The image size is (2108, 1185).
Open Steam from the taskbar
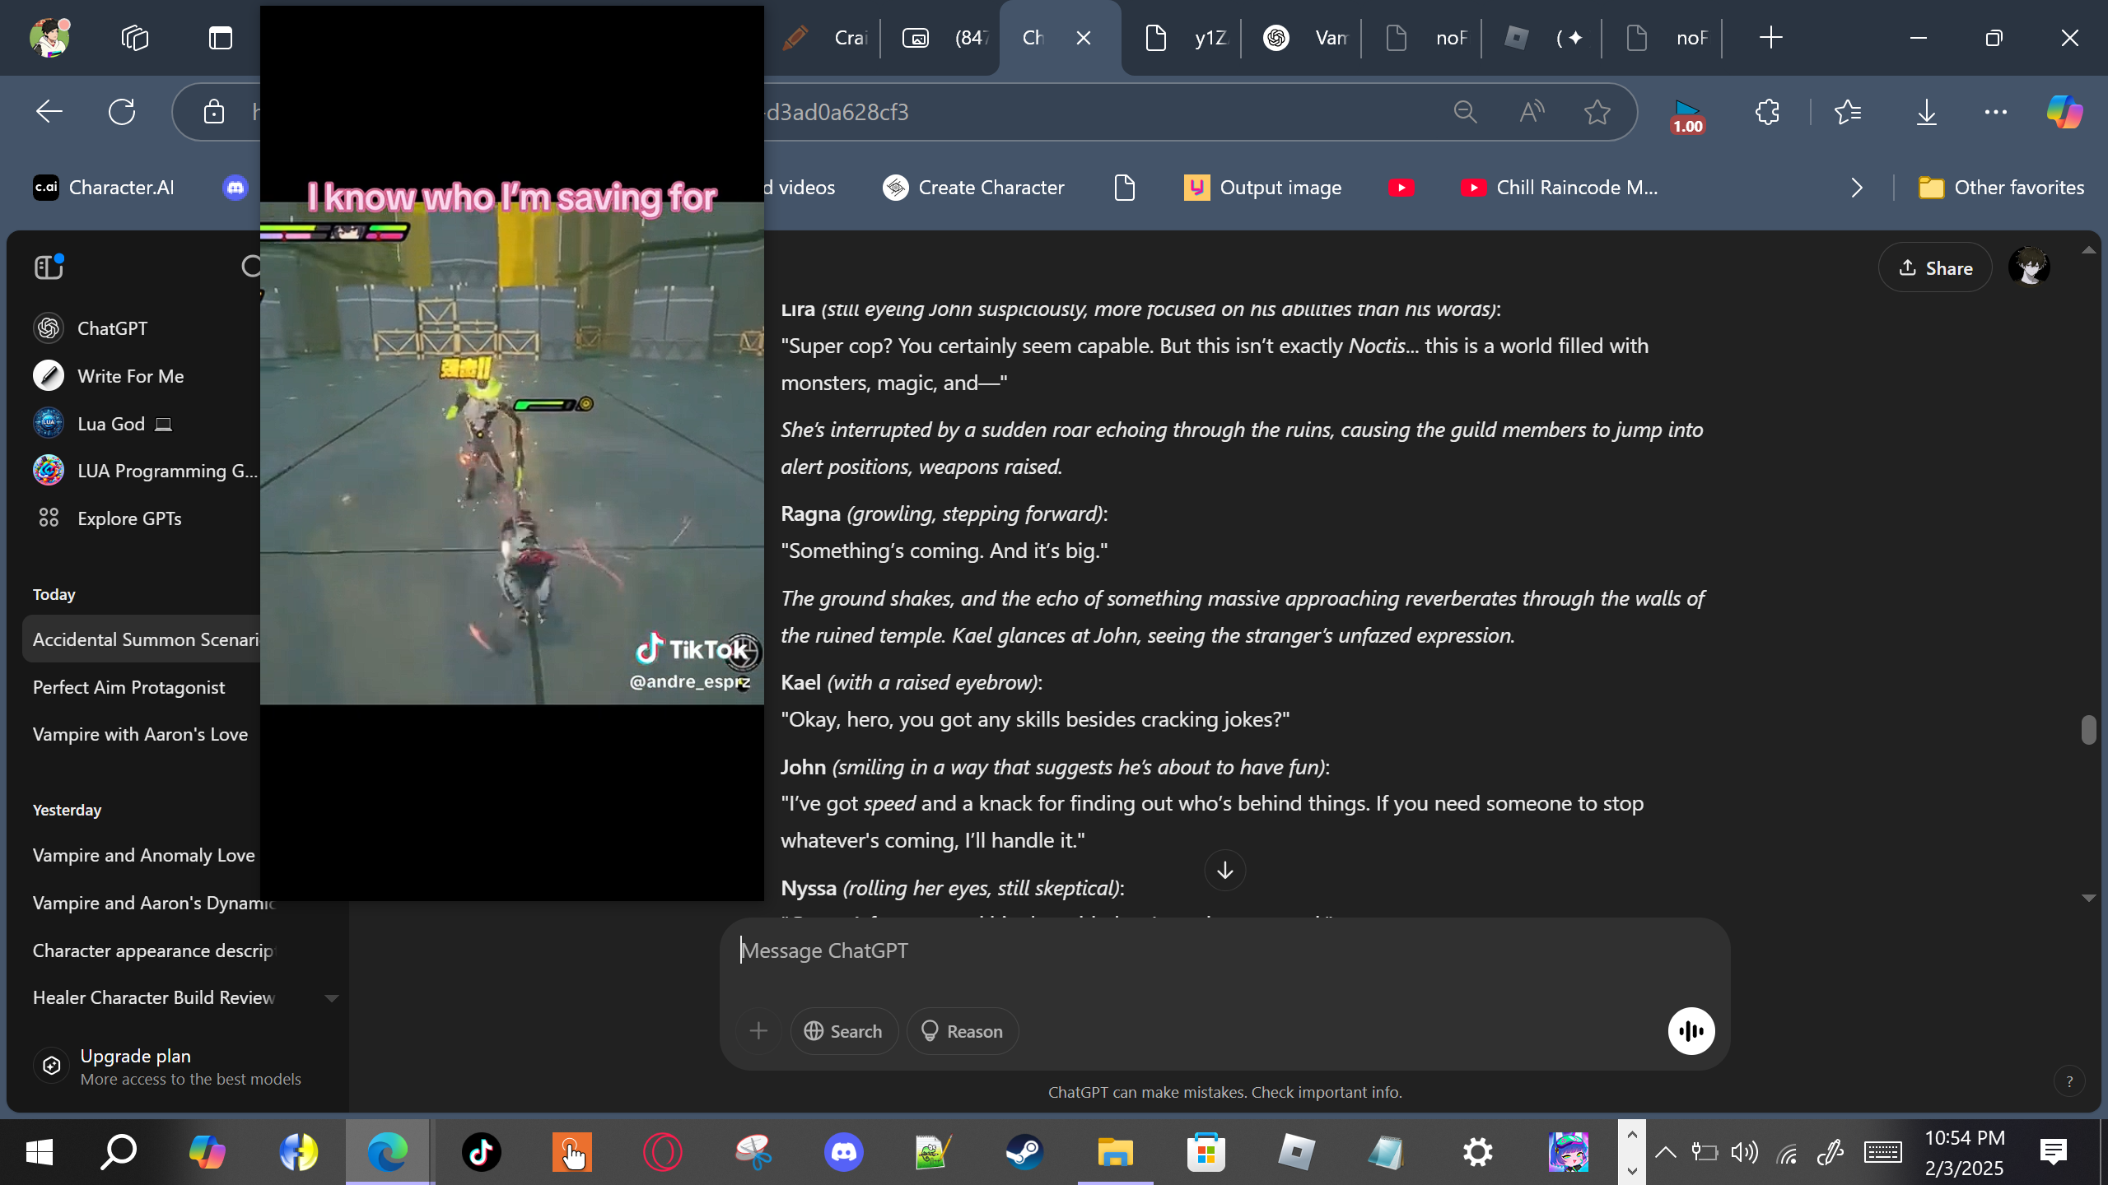point(1024,1152)
